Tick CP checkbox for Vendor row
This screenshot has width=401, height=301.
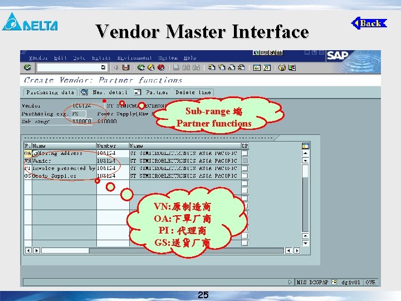pyautogui.click(x=244, y=161)
